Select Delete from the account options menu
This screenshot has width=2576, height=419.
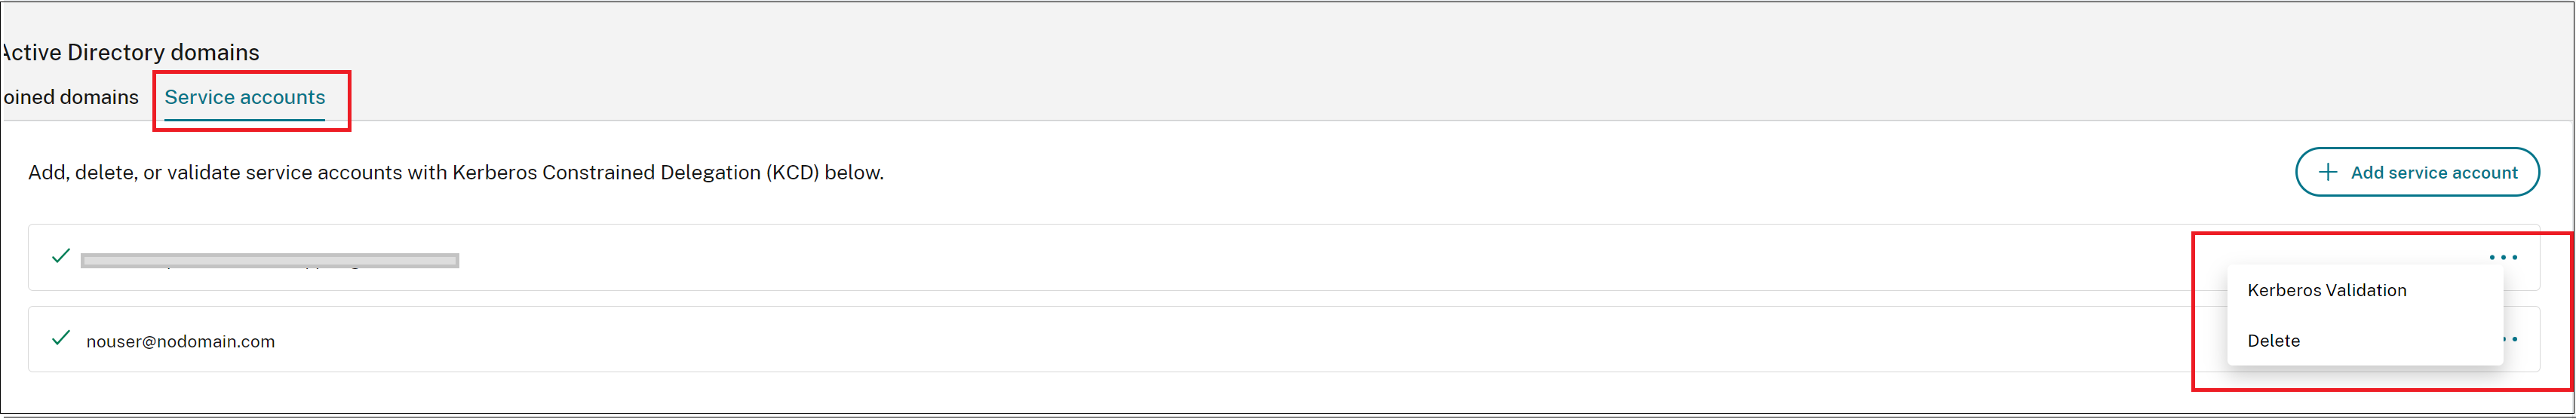pyautogui.click(x=2273, y=341)
